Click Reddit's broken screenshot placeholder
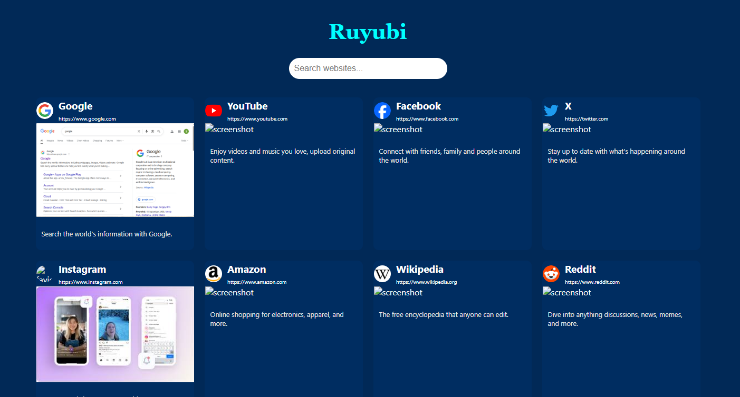Screen dimensions: 740x397 tap(567, 292)
